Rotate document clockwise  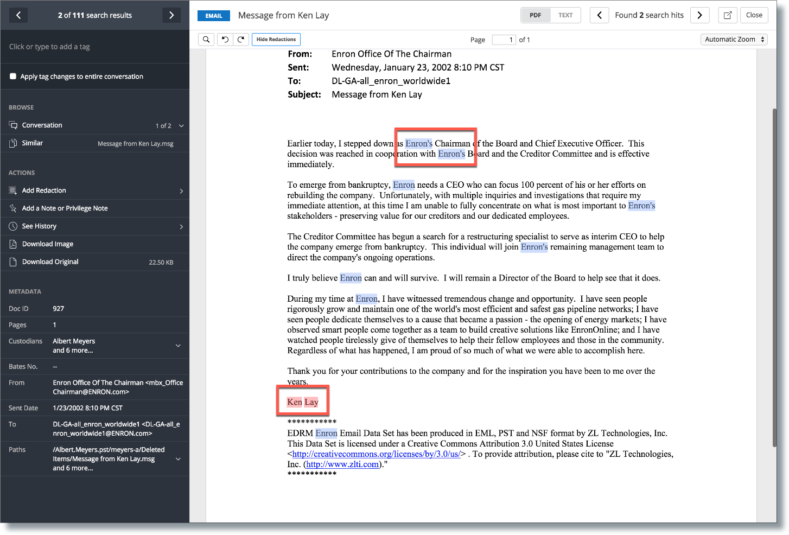tap(241, 40)
